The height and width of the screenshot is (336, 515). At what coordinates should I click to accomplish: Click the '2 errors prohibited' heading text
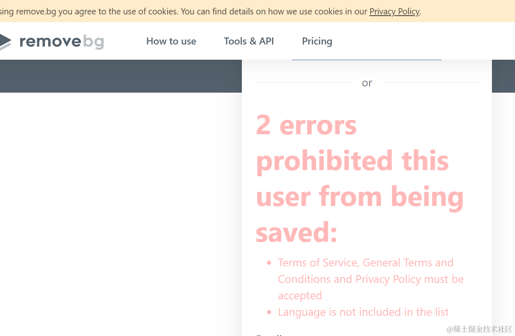point(360,178)
